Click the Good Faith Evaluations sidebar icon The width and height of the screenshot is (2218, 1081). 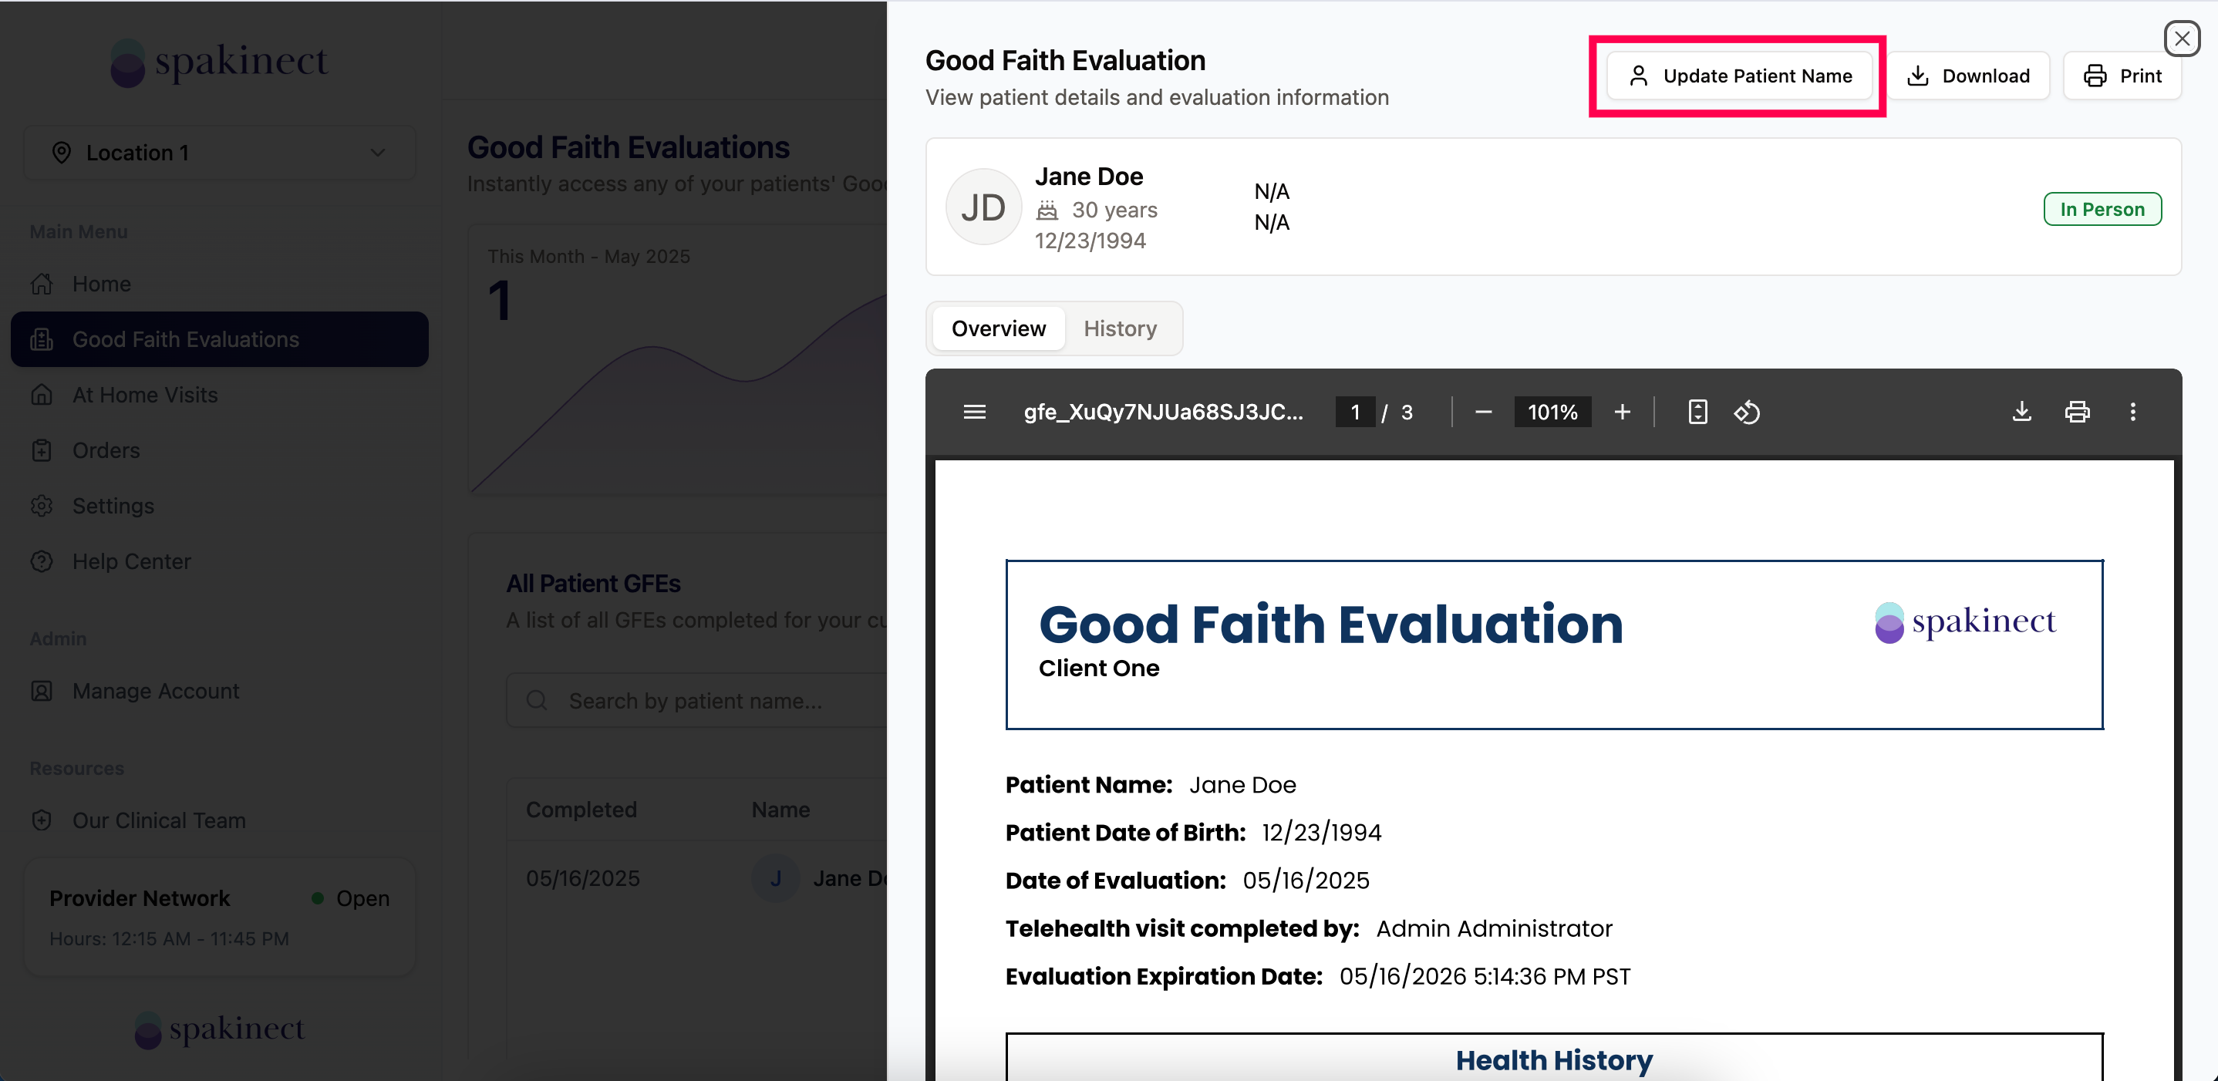42,339
